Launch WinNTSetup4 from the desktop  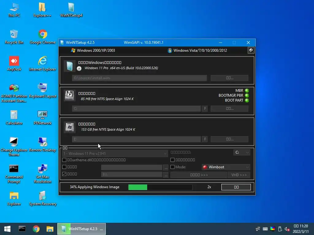(71, 10)
